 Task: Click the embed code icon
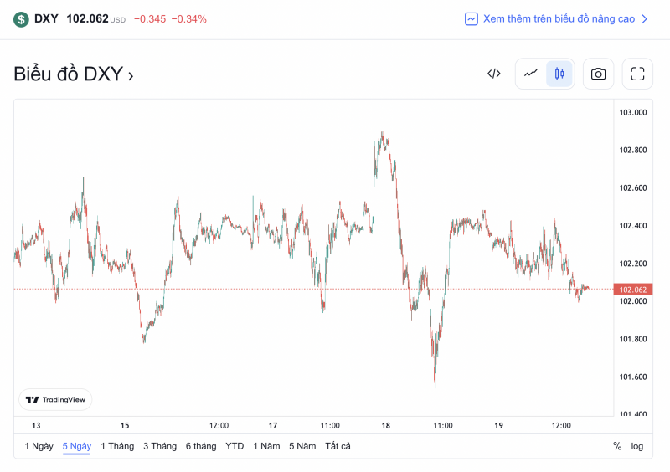pyautogui.click(x=494, y=74)
